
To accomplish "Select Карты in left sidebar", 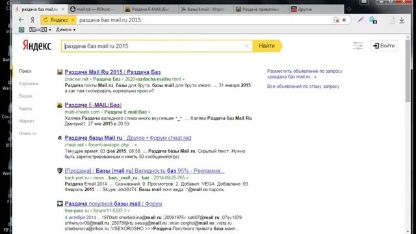I will click(x=25, y=109).
